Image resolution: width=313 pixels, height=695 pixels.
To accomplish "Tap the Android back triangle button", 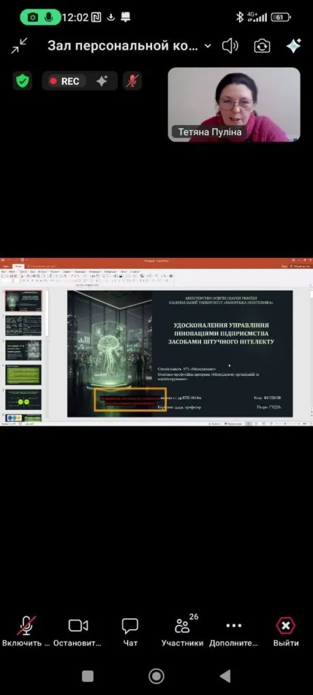I will coord(225,676).
